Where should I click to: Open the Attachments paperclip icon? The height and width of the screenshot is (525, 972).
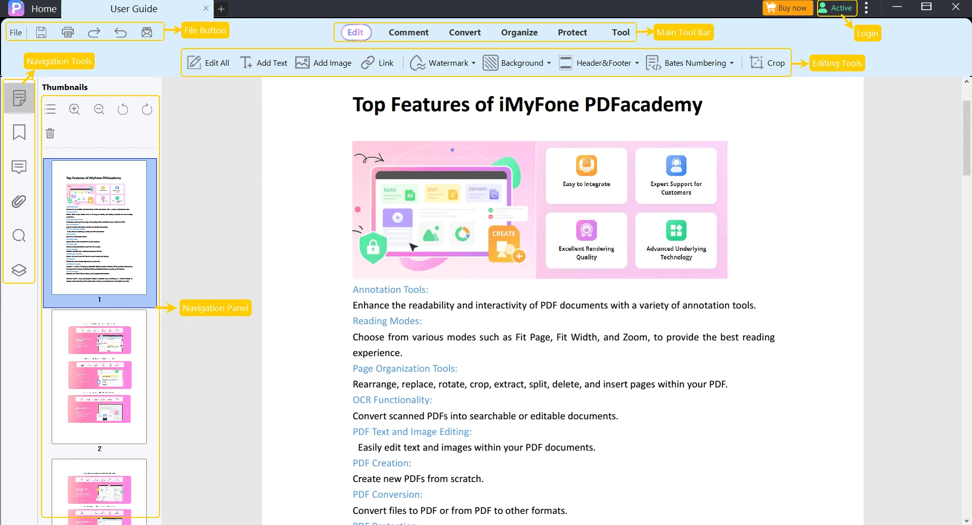coord(19,201)
